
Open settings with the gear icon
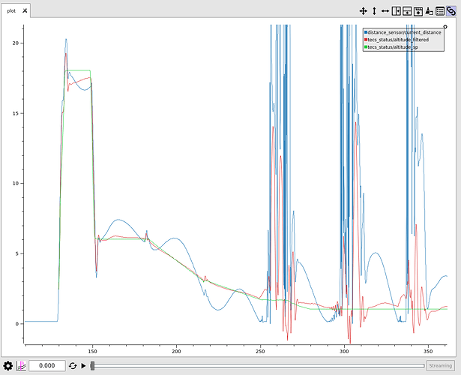[8, 366]
